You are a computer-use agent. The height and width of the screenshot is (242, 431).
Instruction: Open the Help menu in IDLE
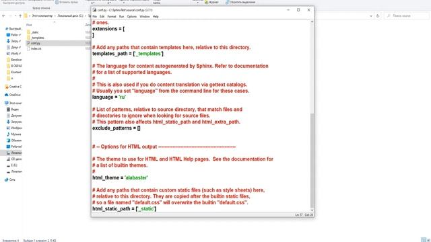156,16
